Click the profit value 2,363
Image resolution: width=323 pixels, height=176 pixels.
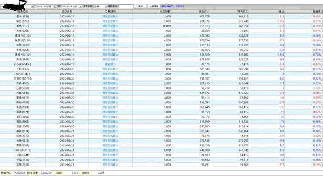pos(281,55)
